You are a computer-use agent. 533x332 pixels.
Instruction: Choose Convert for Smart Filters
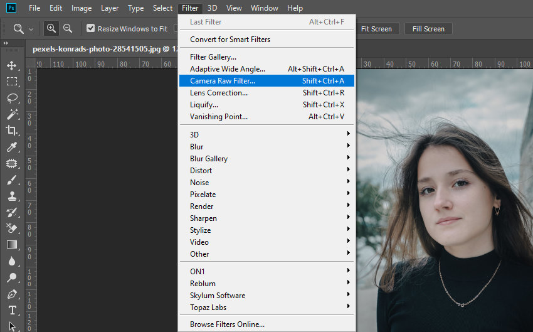267,40
